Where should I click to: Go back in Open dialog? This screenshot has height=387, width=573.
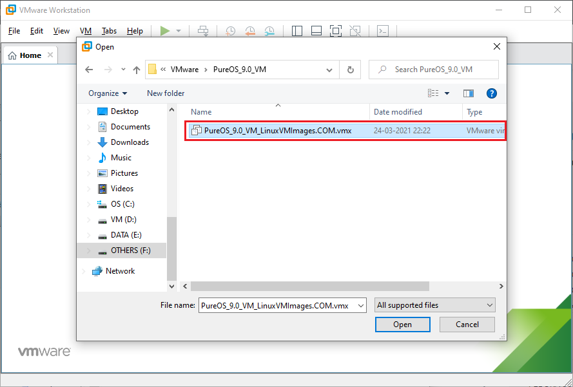tap(89, 70)
